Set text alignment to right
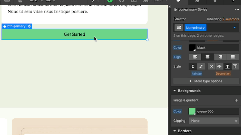The width and height of the screenshot is (241, 135). pos(220,57)
